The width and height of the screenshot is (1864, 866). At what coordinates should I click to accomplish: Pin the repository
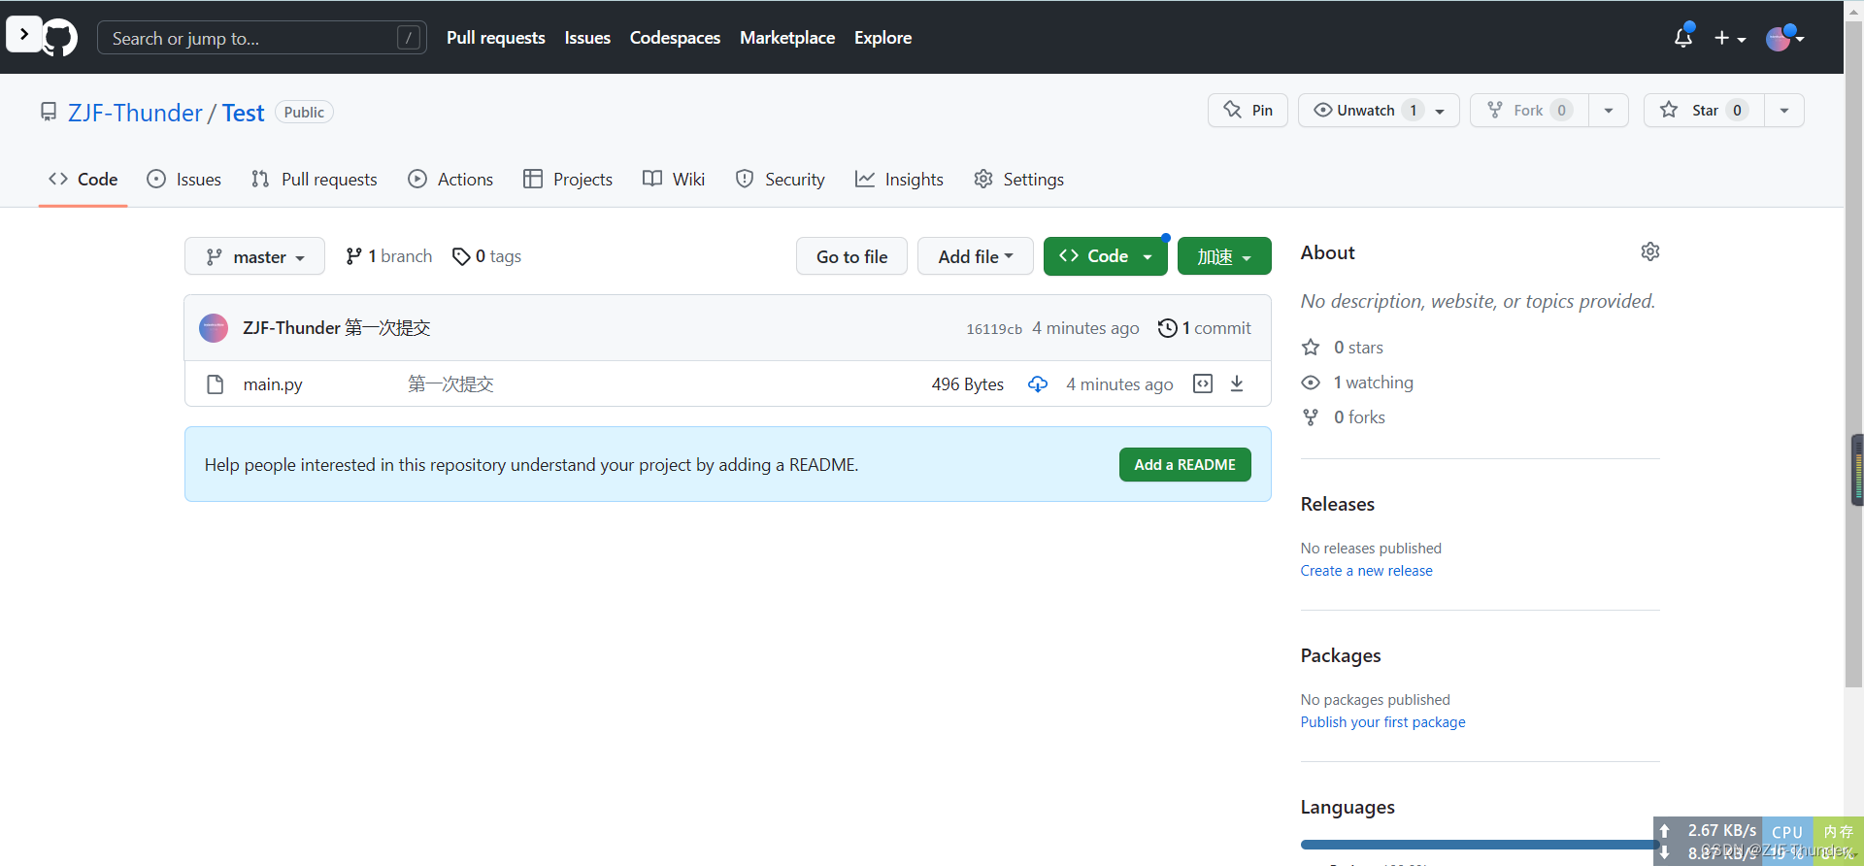tap(1248, 111)
